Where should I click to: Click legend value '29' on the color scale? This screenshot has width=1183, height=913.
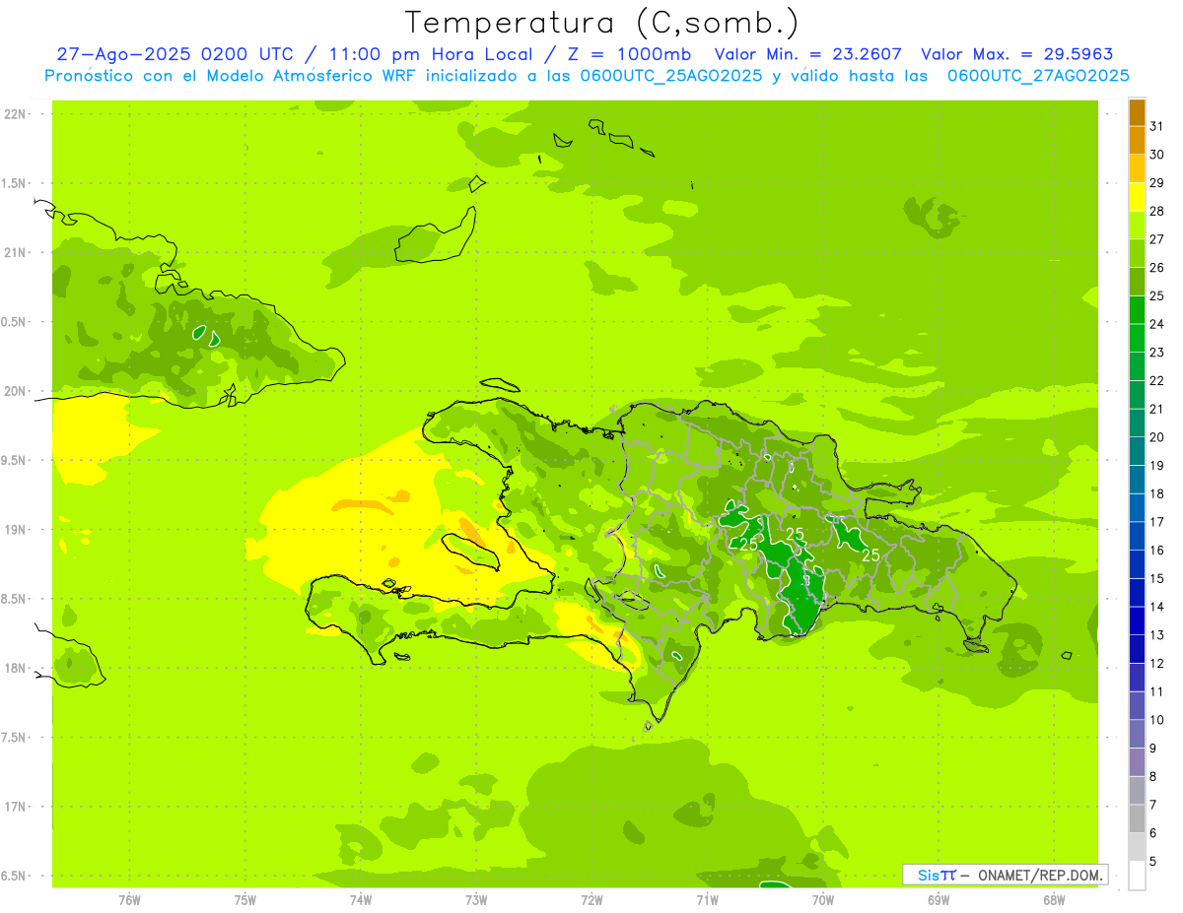(1156, 182)
